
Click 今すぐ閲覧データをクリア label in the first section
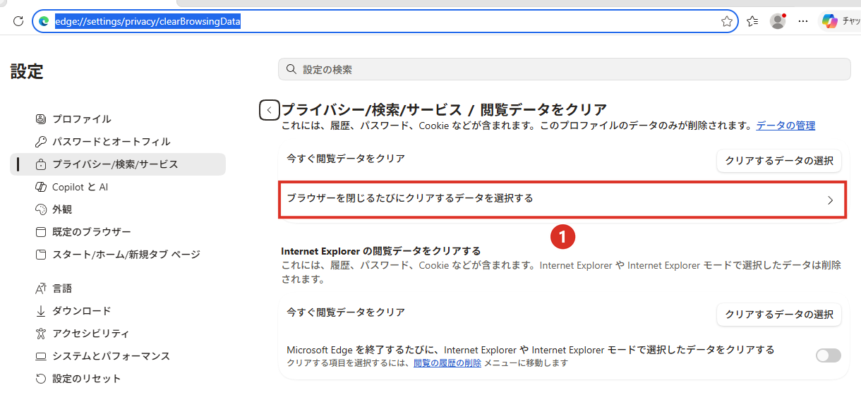346,159
